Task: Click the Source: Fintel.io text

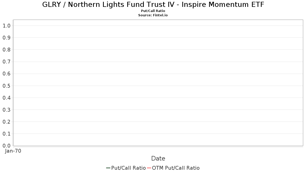Action: point(153,15)
